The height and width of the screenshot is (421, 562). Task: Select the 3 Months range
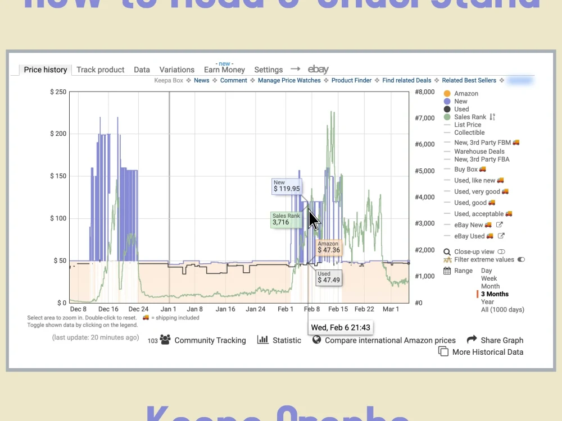tap(495, 294)
